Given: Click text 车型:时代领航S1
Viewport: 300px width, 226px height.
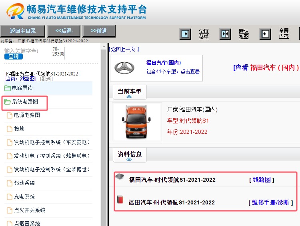Looking at the screenshot, I should [x=188, y=121].
